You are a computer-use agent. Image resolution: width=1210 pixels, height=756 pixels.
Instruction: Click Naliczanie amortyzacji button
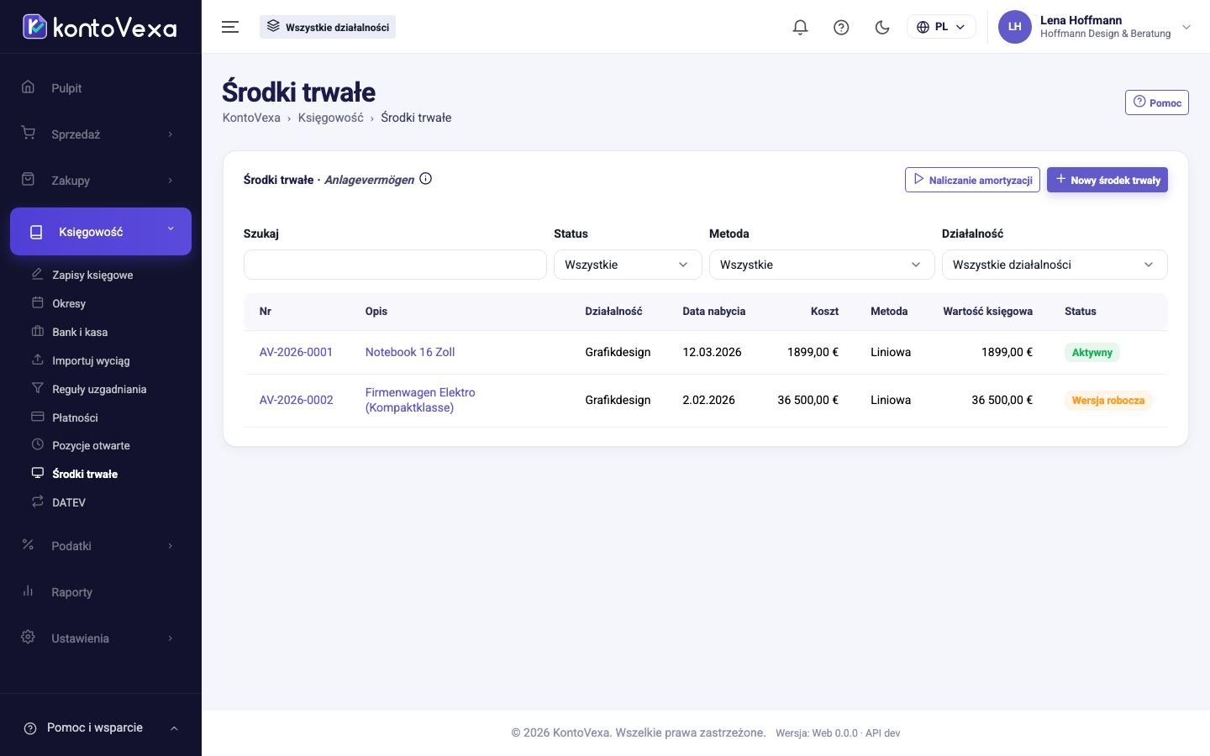click(x=972, y=180)
